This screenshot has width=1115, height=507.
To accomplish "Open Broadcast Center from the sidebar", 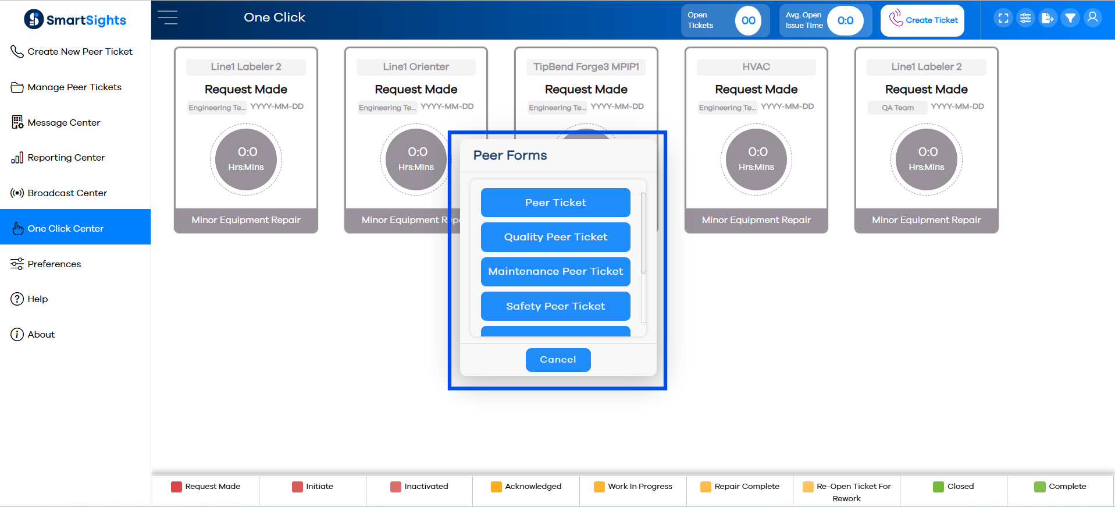I will pyautogui.click(x=67, y=193).
